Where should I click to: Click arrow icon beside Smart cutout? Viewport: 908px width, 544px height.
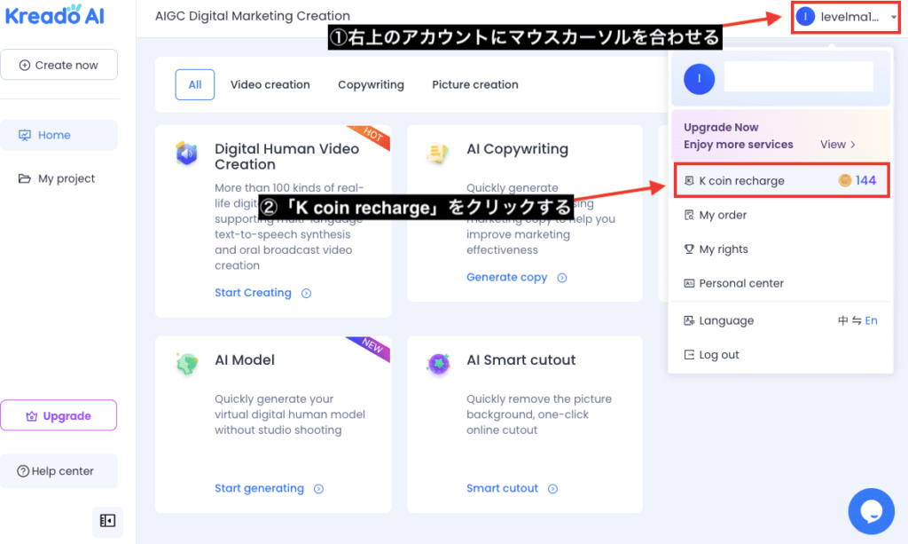pos(553,489)
